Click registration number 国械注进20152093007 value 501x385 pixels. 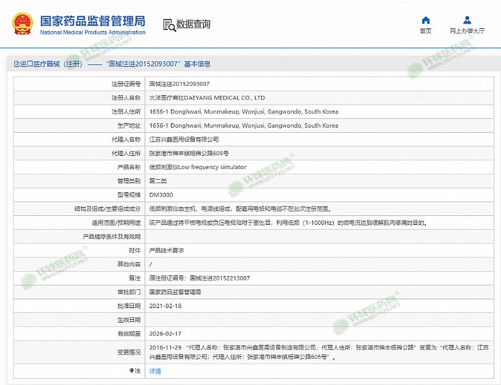(x=179, y=84)
